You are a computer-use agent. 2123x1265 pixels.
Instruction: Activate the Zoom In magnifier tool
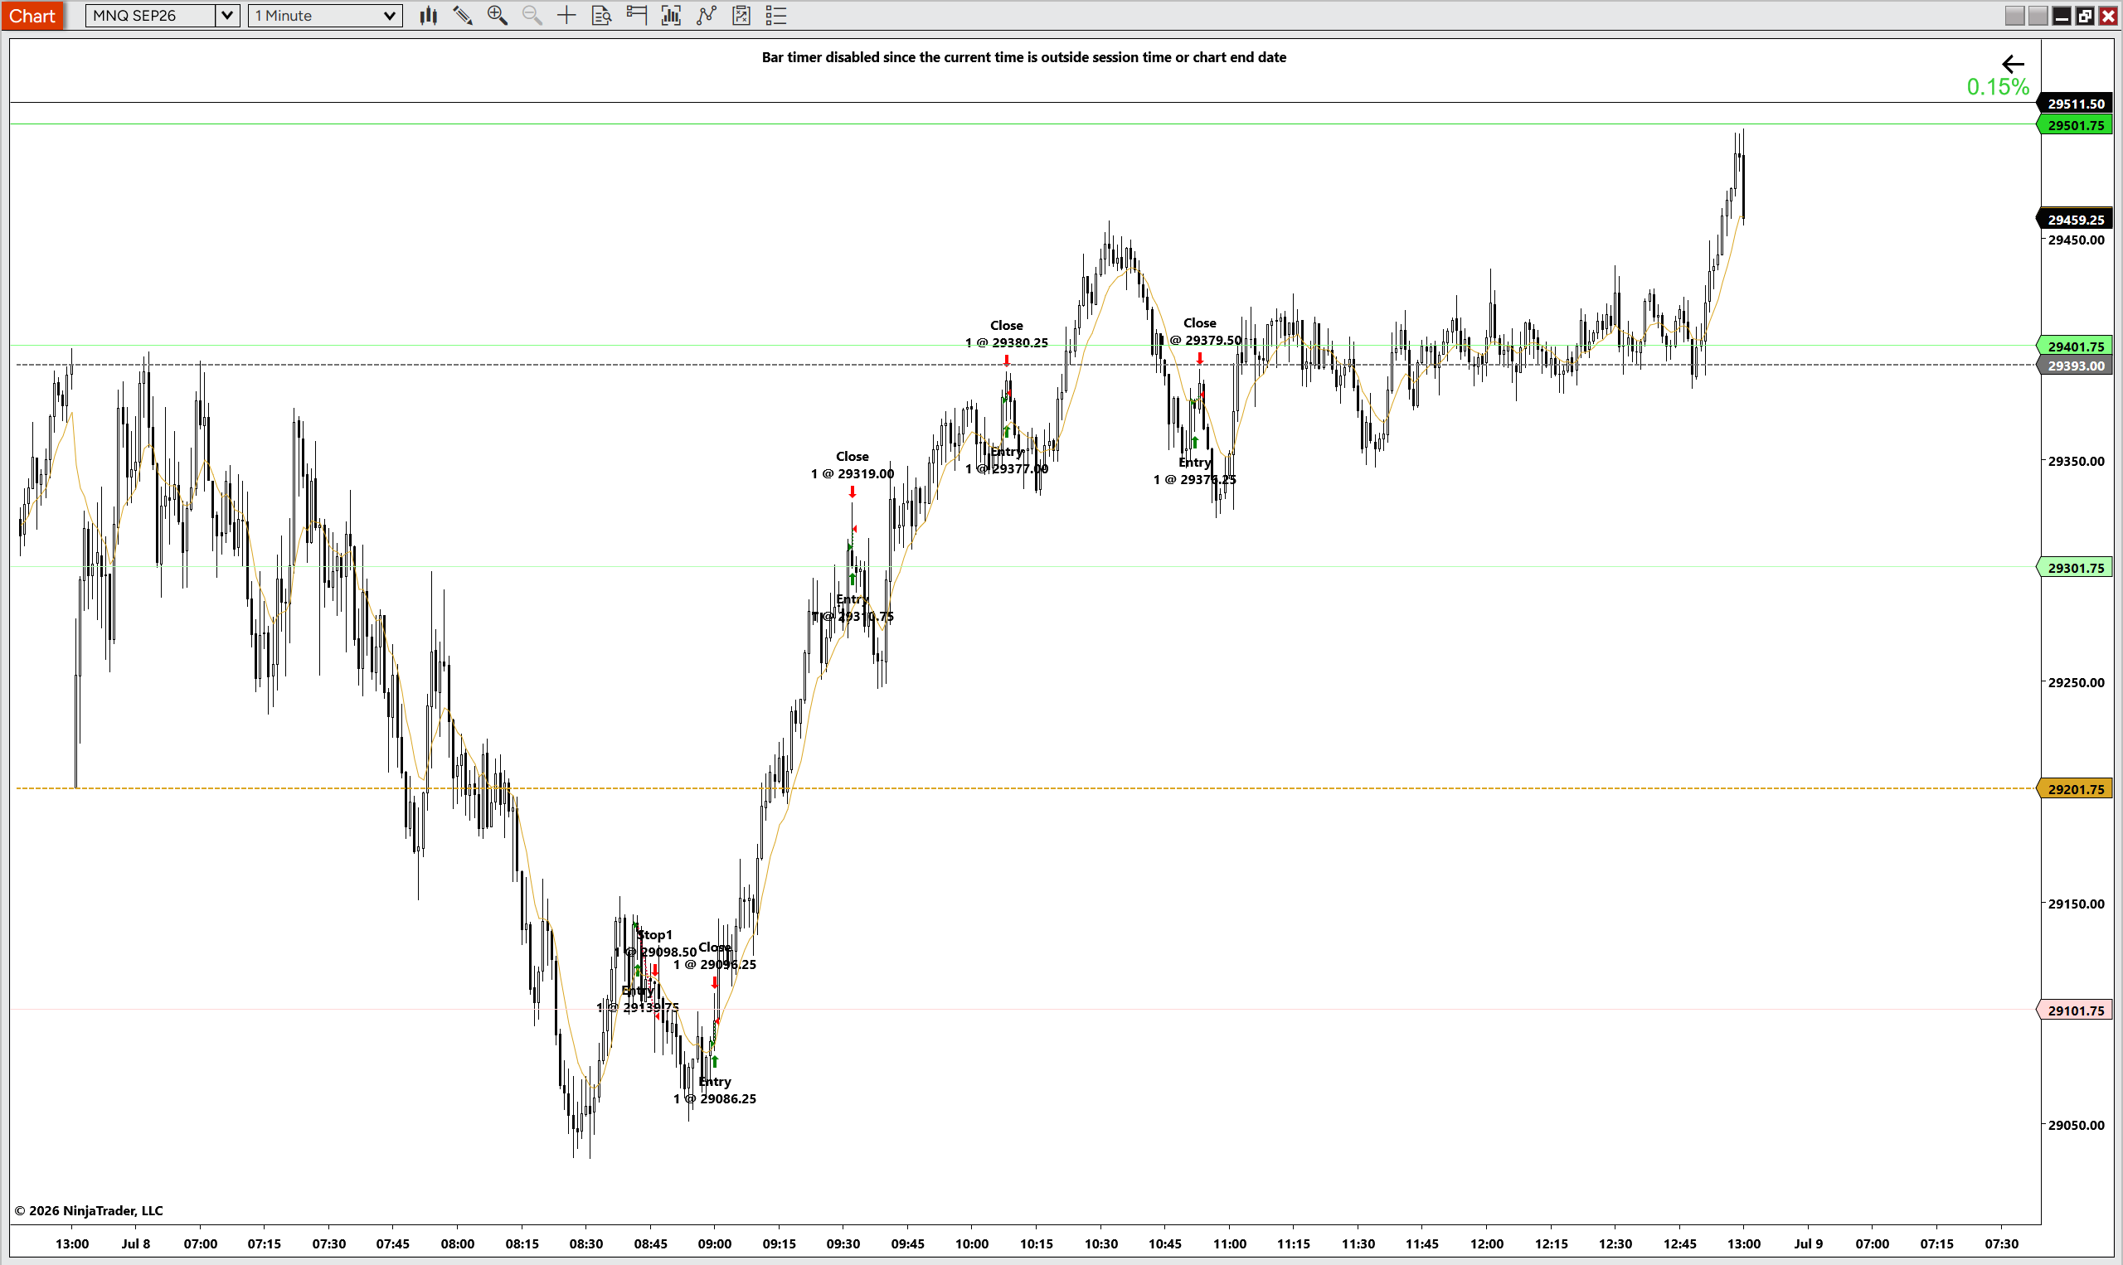tap(497, 16)
